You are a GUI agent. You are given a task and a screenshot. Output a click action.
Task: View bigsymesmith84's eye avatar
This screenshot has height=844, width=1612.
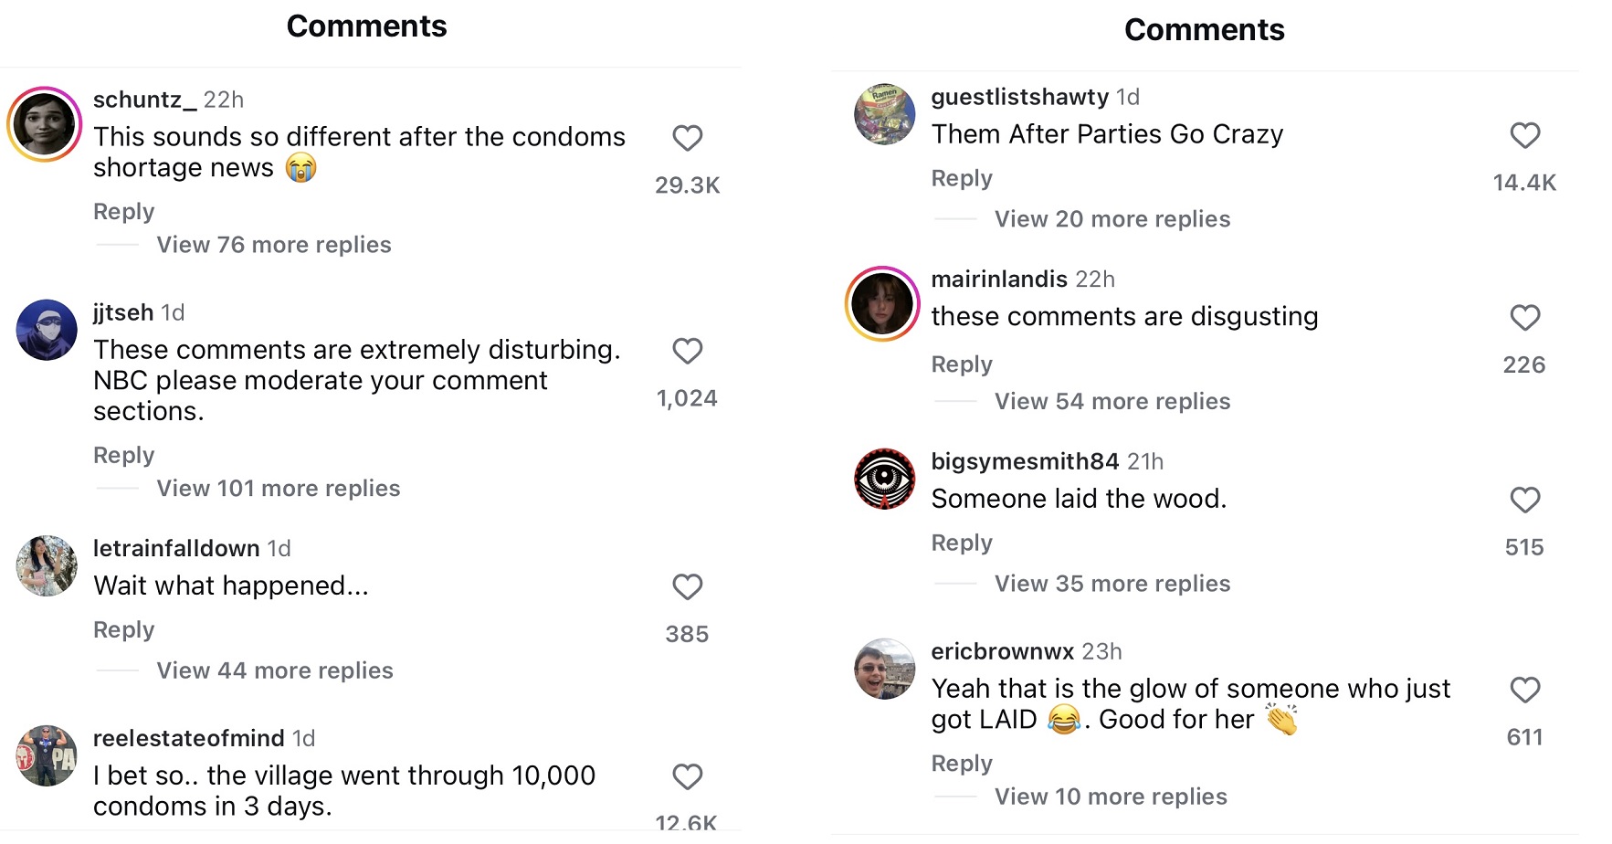coord(884,479)
